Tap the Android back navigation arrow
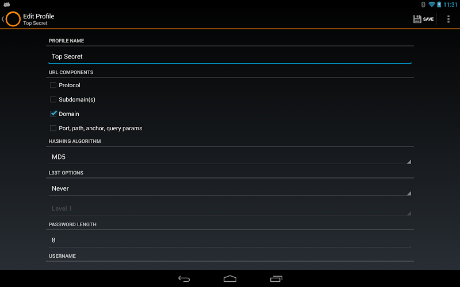 coord(184,279)
